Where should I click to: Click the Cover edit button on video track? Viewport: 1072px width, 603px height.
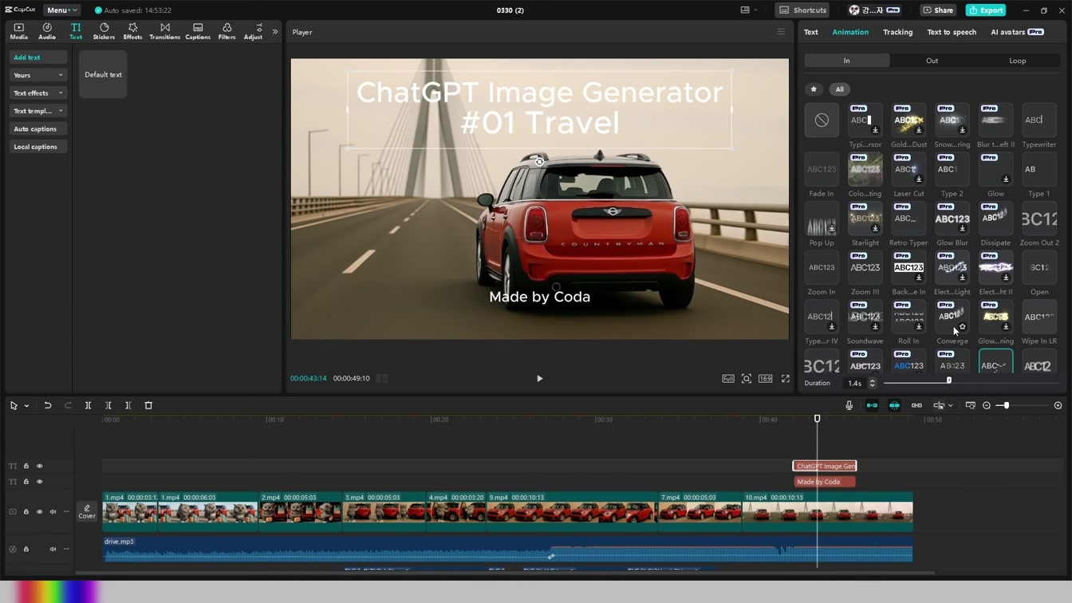click(87, 511)
